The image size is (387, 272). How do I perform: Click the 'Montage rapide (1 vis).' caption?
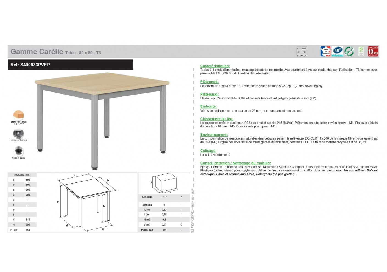[19, 140]
